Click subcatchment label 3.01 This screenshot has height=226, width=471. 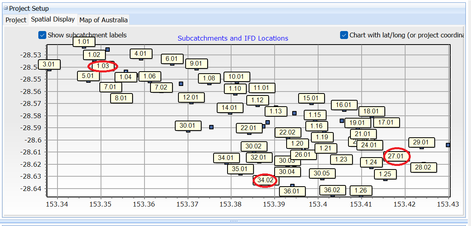pos(48,64)
